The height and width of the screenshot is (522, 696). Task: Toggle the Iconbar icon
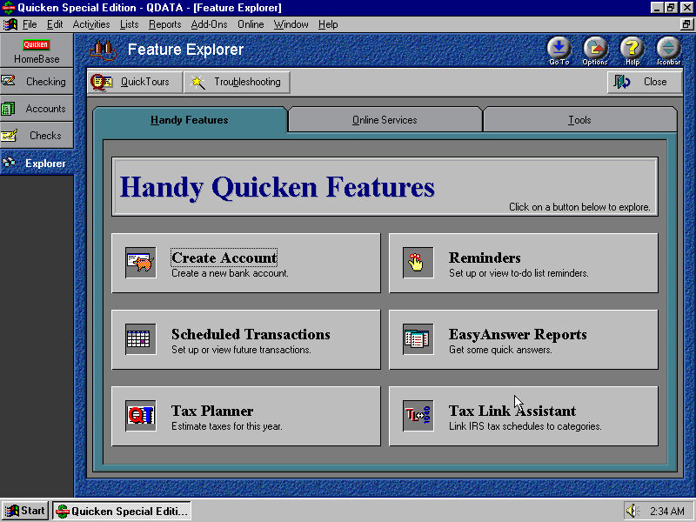(x=668, y=49)
